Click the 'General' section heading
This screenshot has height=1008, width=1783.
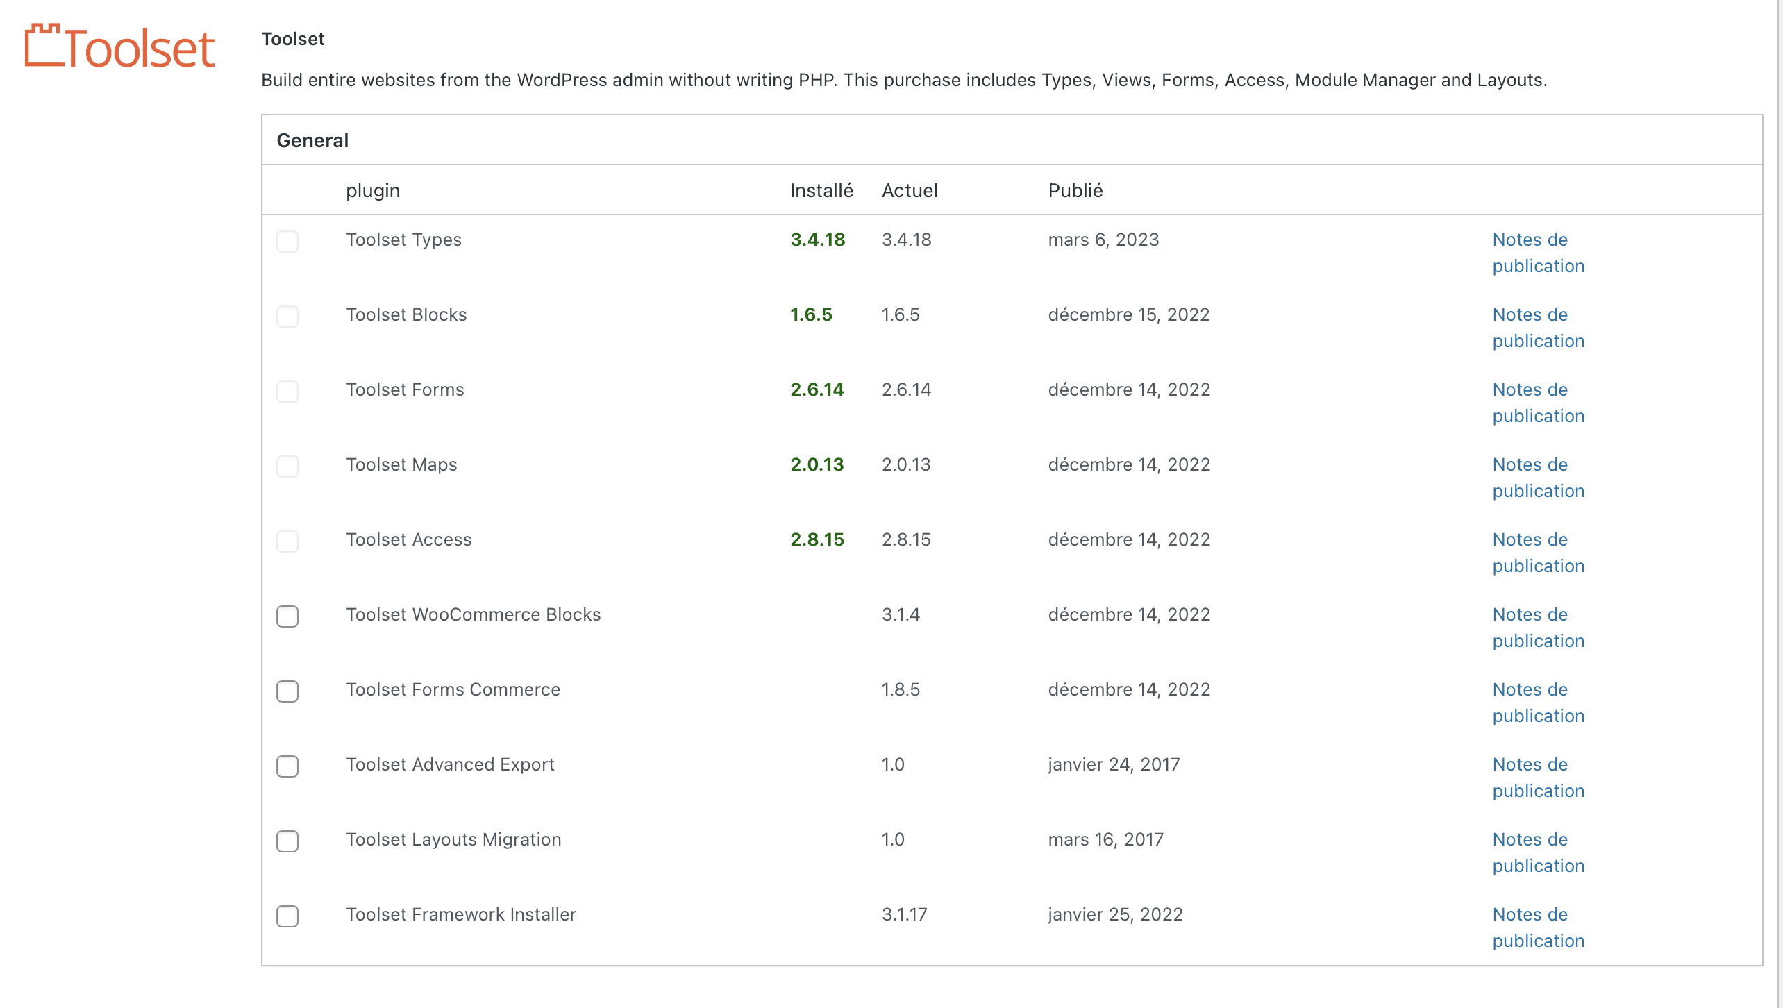tap(312, 140)
